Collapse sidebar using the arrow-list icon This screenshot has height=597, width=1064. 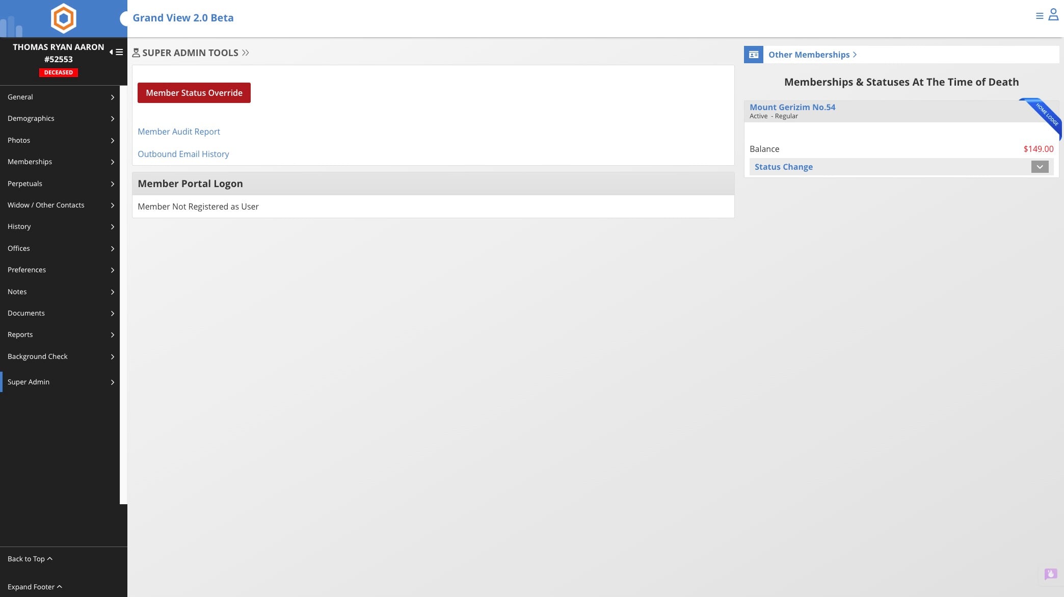pyautogui.click(x=116, y=52)
